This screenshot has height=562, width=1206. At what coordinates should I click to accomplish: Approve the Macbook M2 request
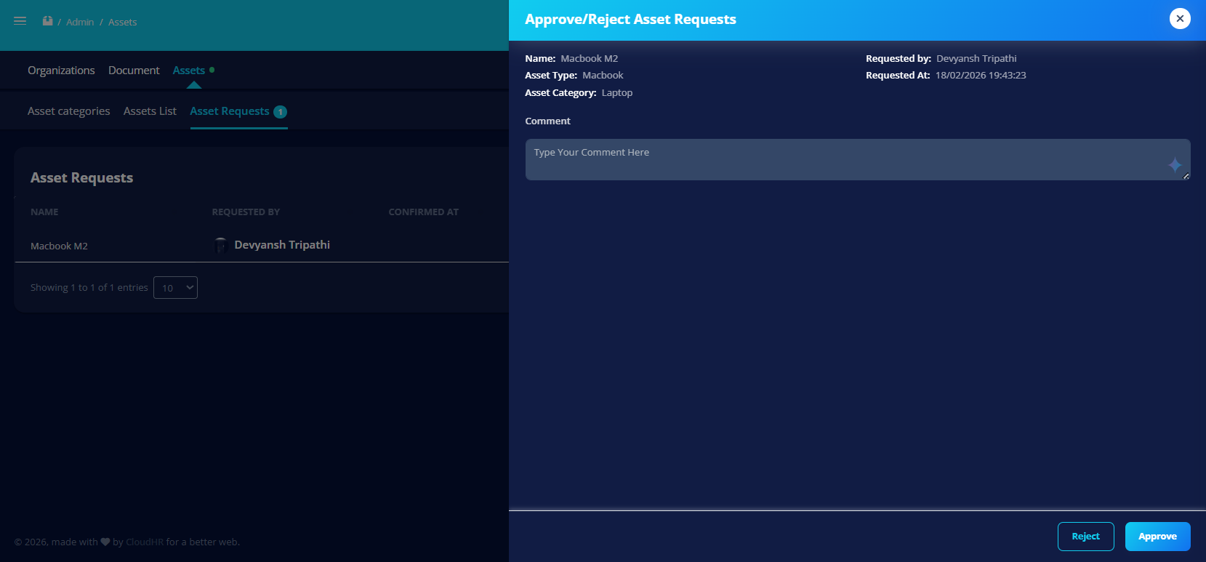(1157, 537)
